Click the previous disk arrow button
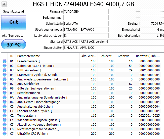This screenshot has width=164, height=139. click(x=4, y=4)
